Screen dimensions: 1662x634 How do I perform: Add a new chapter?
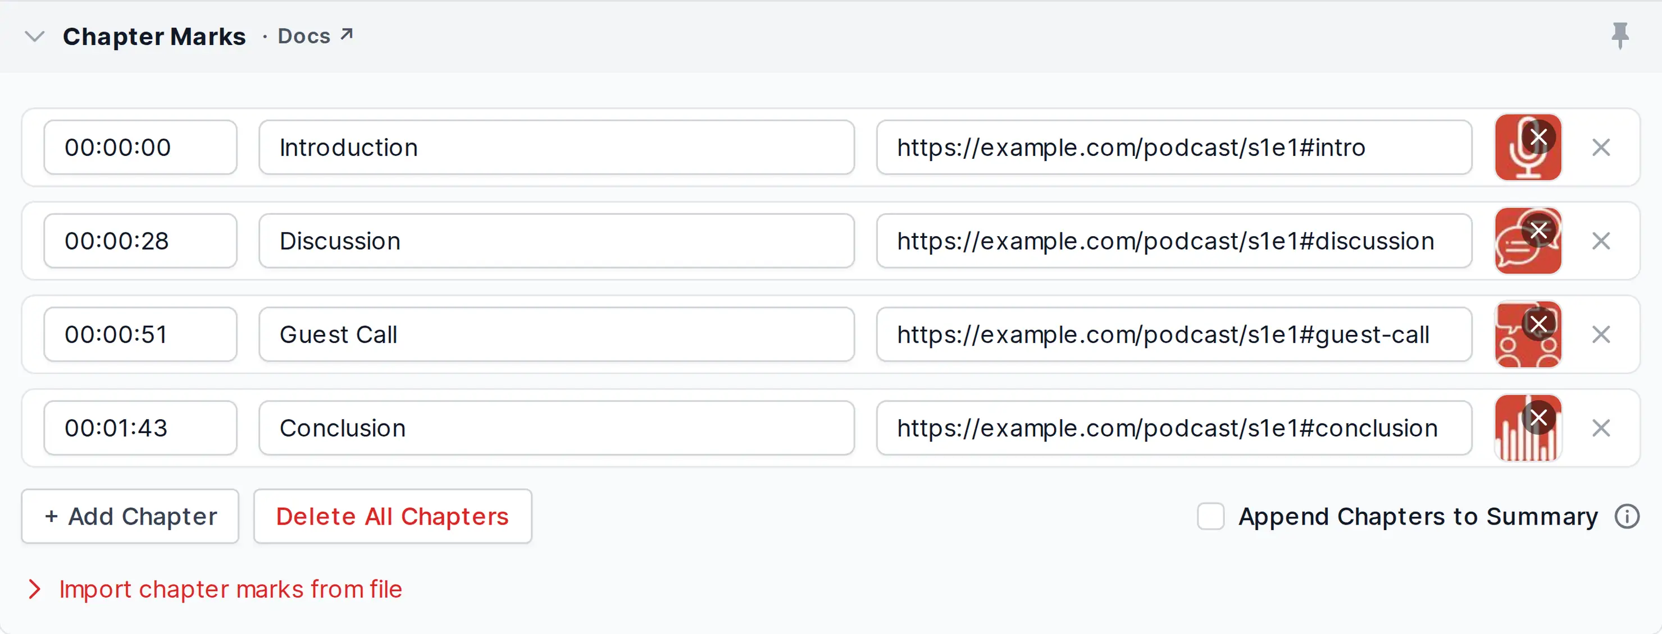point(130,516)
